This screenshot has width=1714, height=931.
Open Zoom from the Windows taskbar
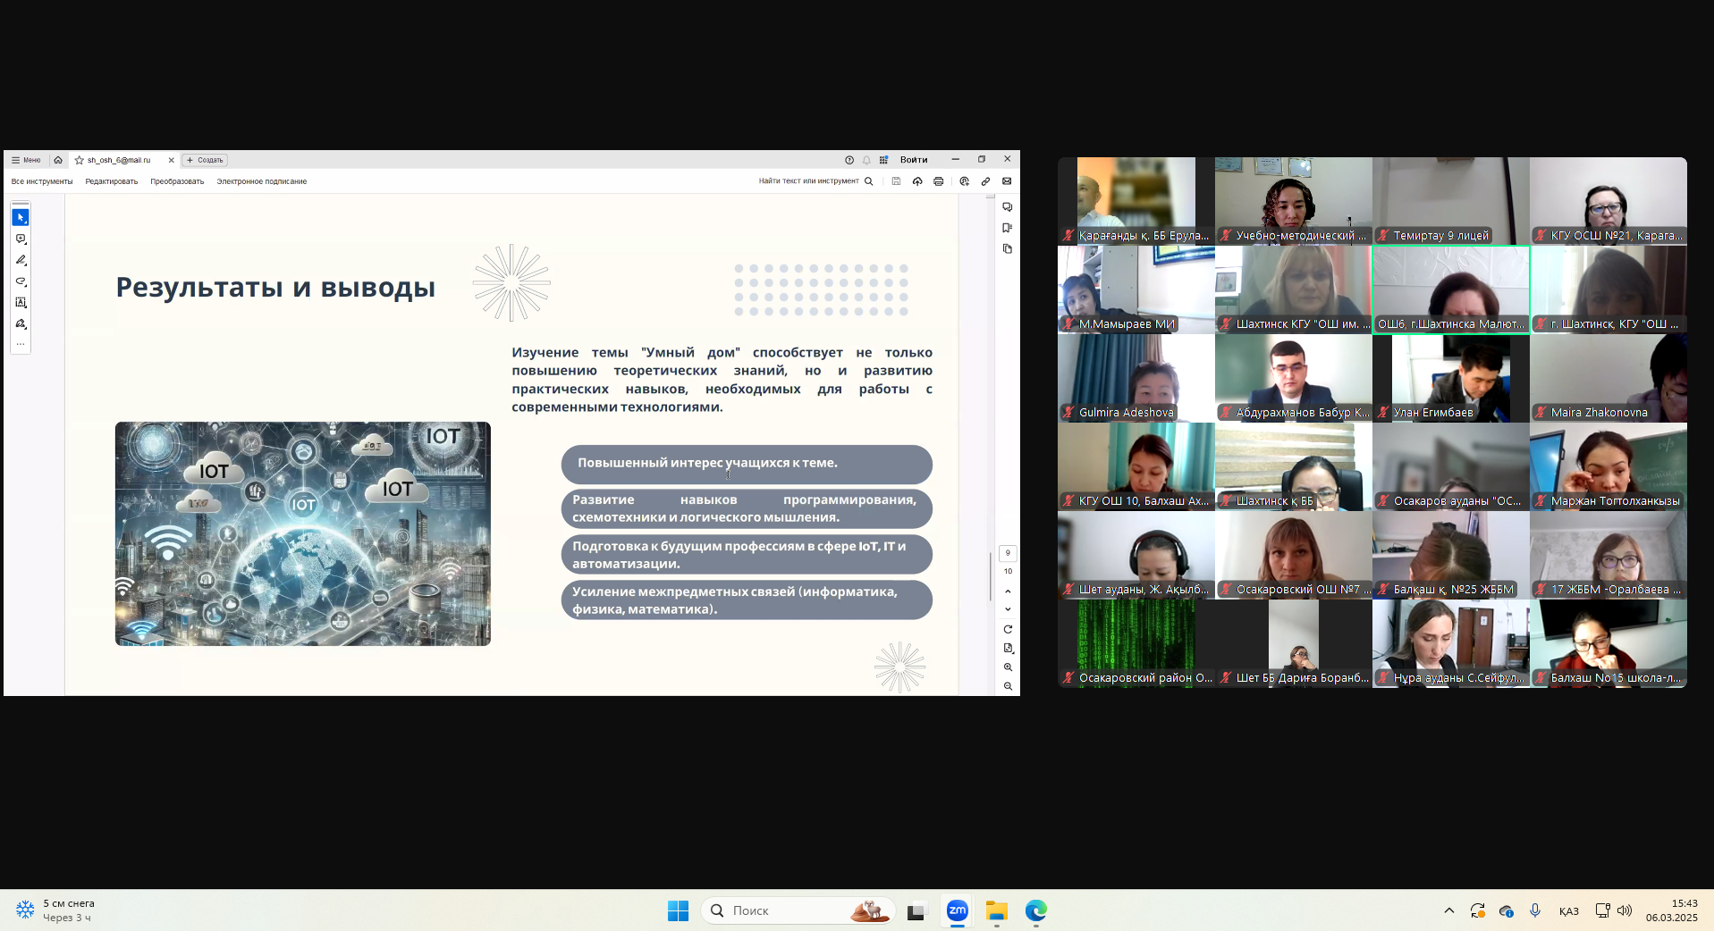[x=957, y=910]
